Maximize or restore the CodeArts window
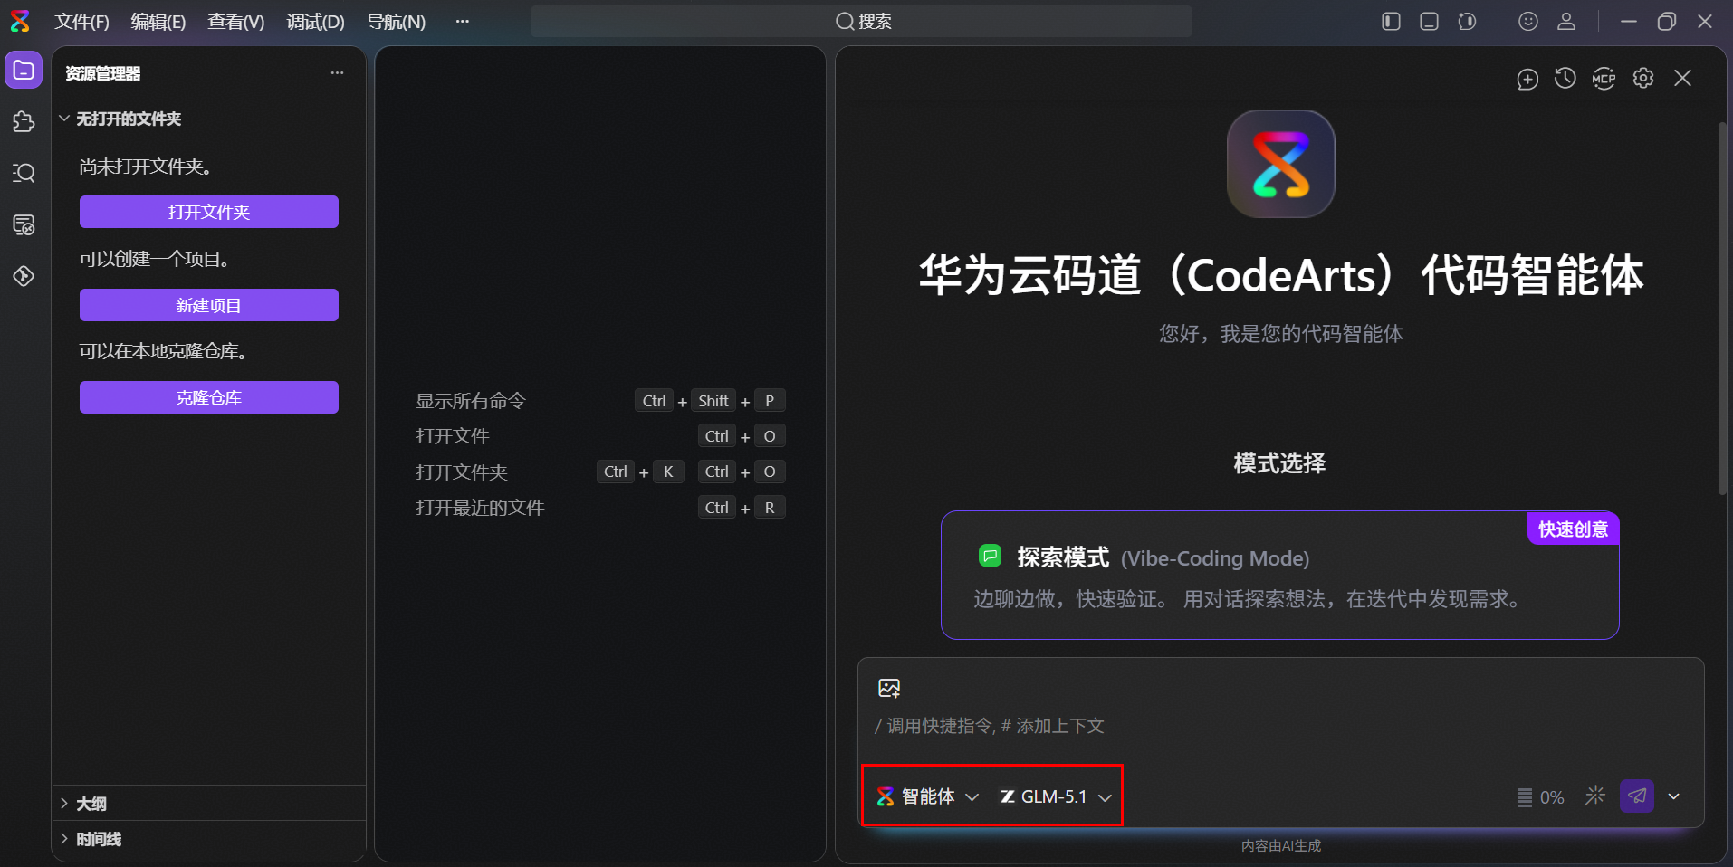 (1667, 21)
